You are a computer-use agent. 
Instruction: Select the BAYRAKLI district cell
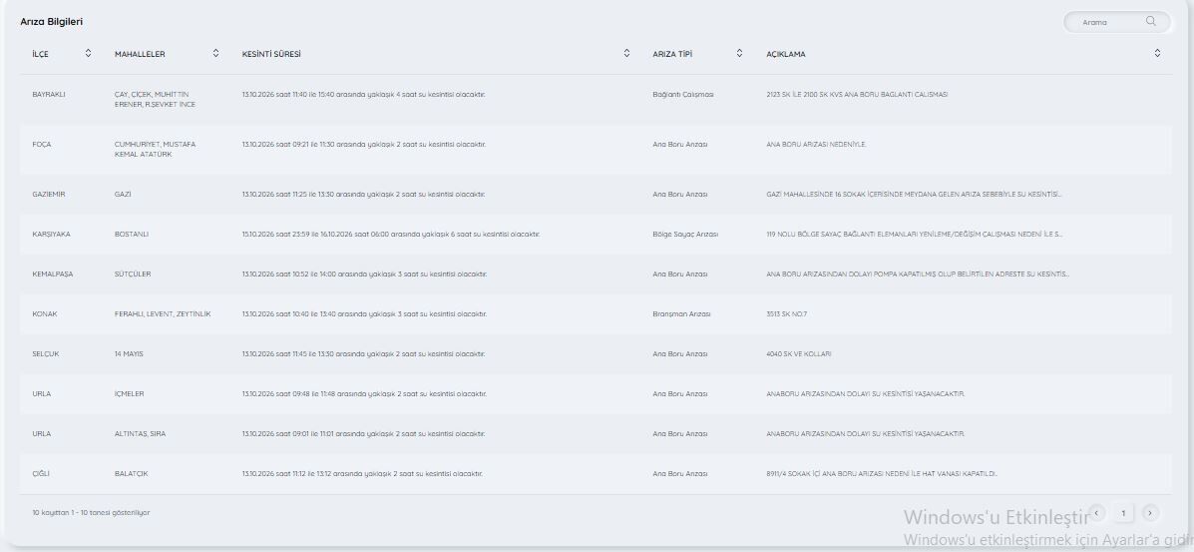(x=49, y=95)
